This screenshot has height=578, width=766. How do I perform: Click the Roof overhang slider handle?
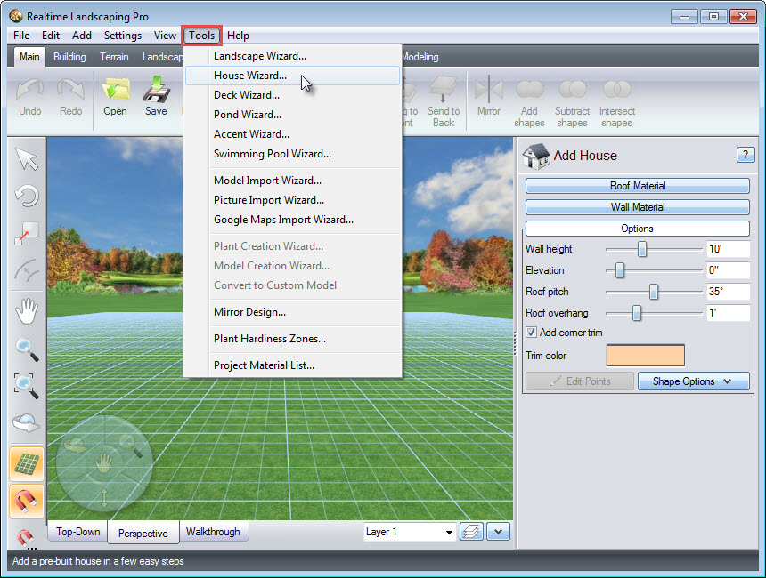pos(637,313)
